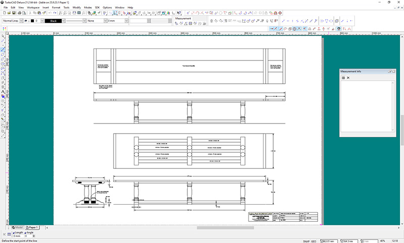This screenshot has width=404, height=243.
Task: Expand the Black color dropdown
Action: point(63,21)
